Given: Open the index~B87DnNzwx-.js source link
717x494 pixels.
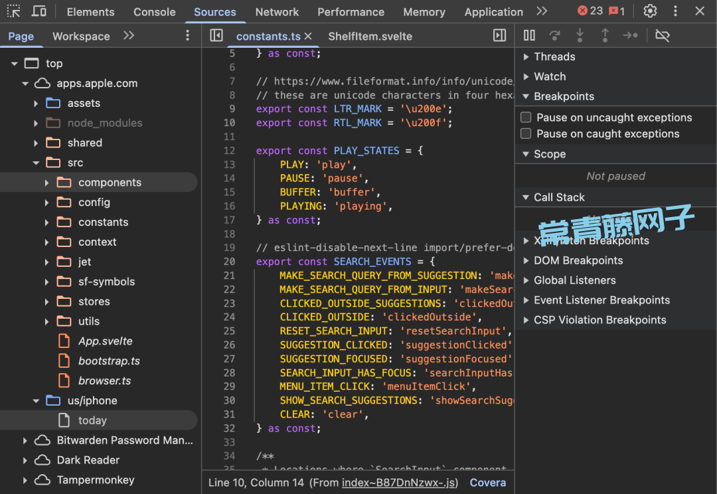Looking at the screenshot, I should (399, 483).
